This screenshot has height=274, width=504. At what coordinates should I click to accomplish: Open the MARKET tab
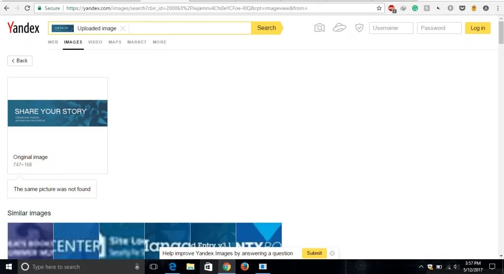137,42
